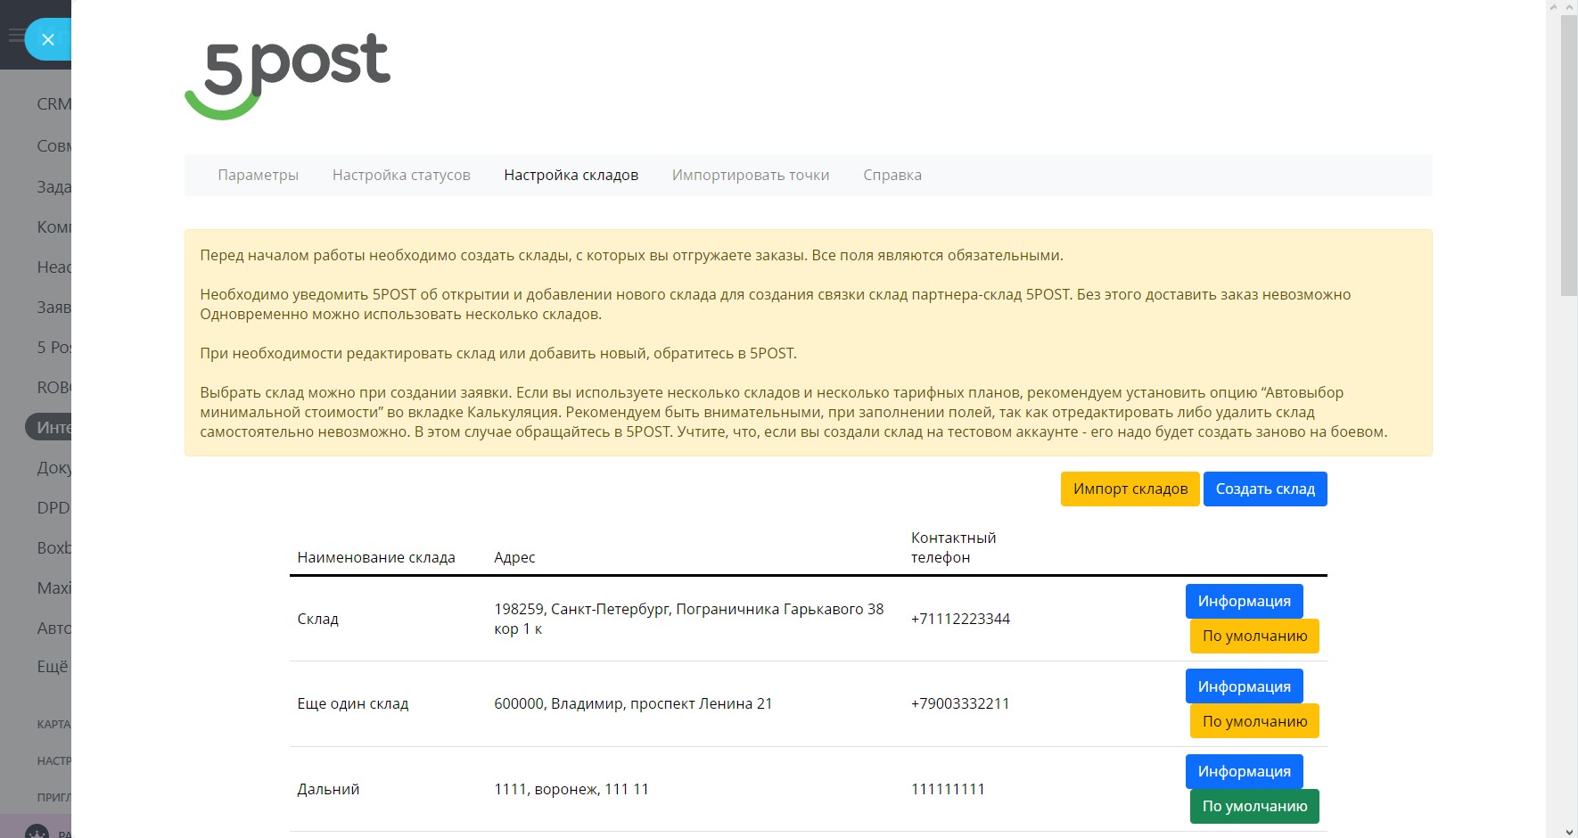Show Информация for the Дальний warehouse
Screen dimensions: 1578x838
1244,771
